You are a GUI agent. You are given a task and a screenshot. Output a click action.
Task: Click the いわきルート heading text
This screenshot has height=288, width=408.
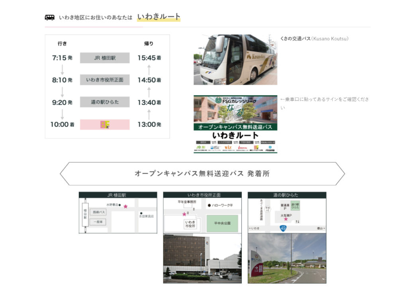159,17
